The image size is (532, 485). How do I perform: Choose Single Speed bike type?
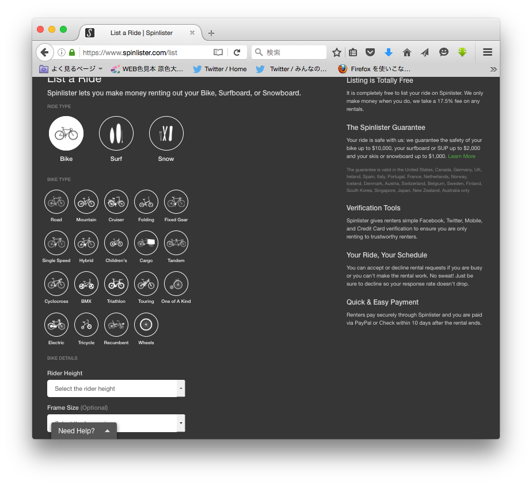tap(56, 243)
